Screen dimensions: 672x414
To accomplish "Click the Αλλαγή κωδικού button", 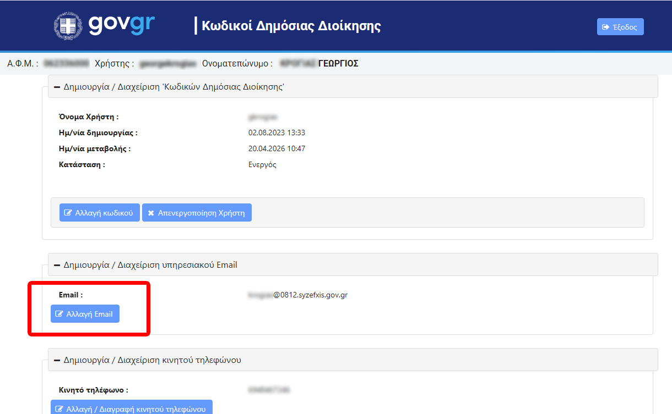I will (x=99, y=212).
